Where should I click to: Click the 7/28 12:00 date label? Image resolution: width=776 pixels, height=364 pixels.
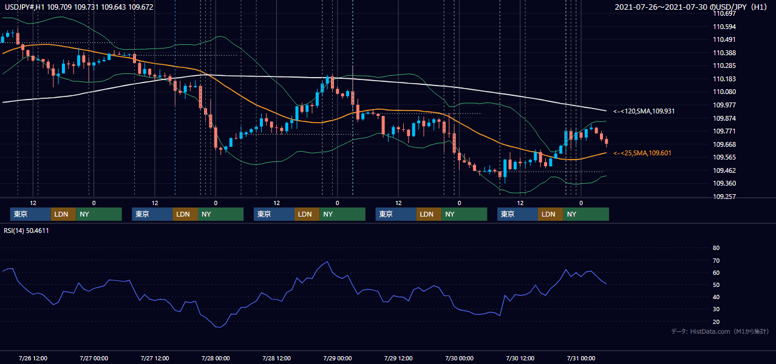click(x=276, y=359)
